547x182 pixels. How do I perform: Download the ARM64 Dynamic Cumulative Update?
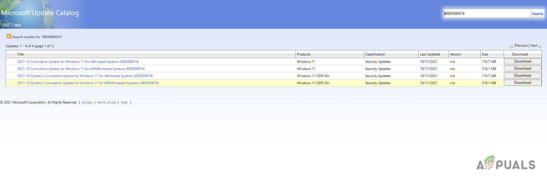tap(522, 83)
